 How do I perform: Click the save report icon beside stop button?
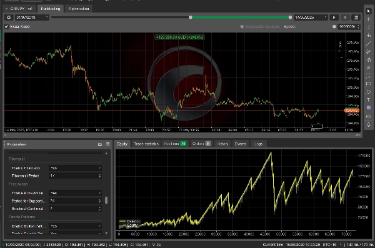click(356, 17)
